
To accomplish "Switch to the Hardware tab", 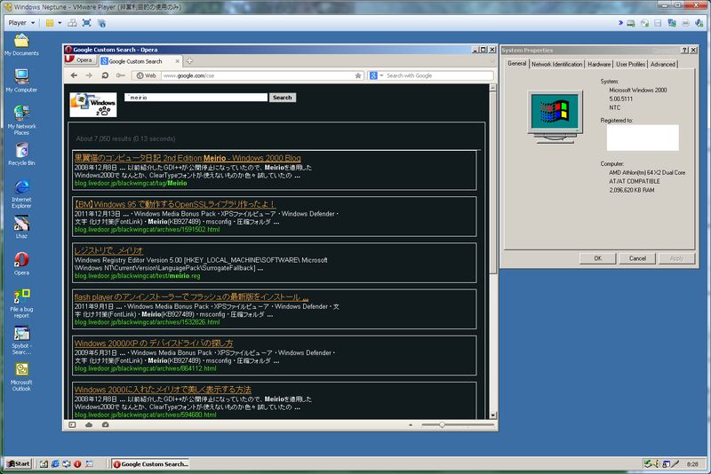I will (599, 64).
